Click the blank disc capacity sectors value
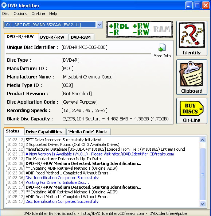This screenshot has height=216, width=211. [116, 119]
